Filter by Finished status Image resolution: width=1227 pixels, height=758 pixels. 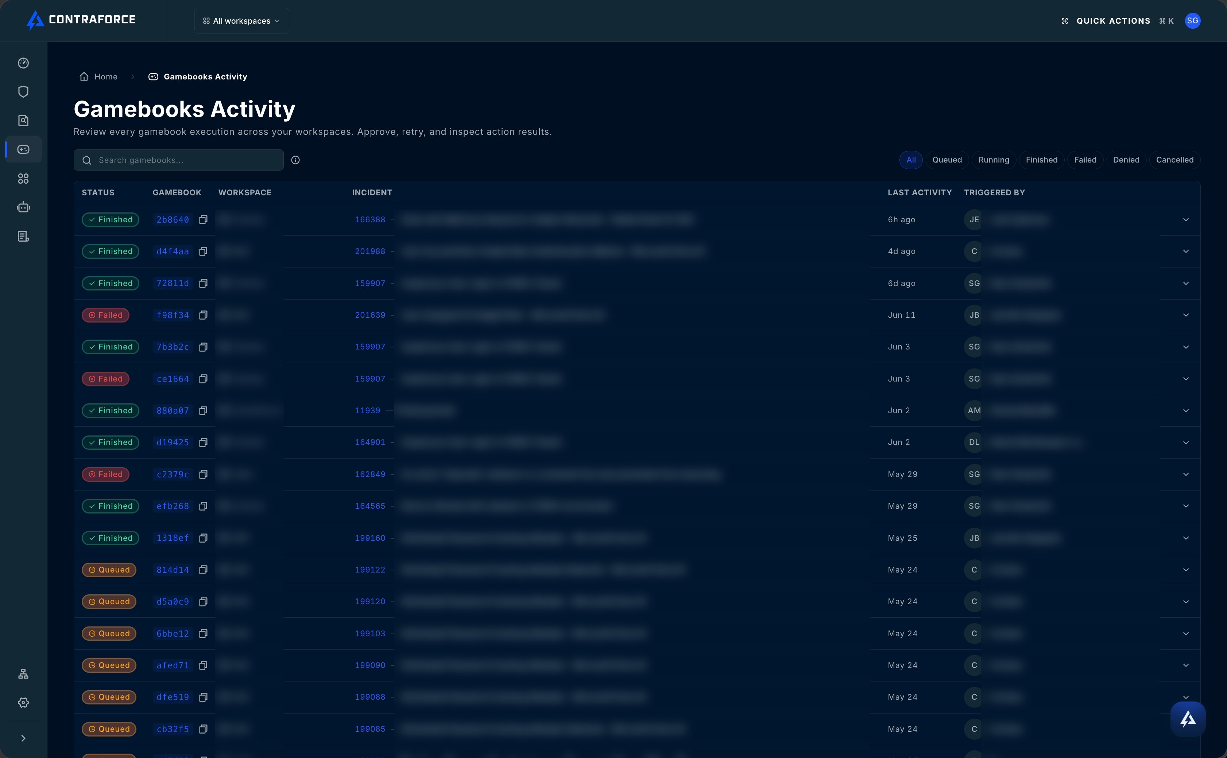1041,160
